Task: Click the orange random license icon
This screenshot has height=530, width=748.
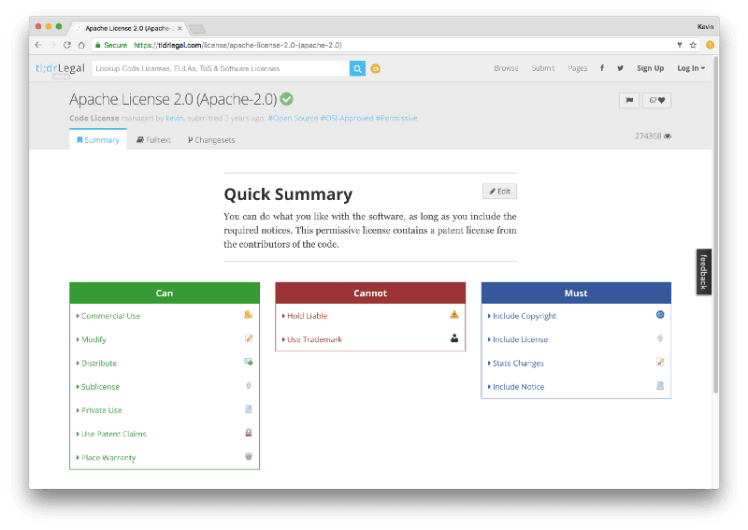Action: click(376, 68)
